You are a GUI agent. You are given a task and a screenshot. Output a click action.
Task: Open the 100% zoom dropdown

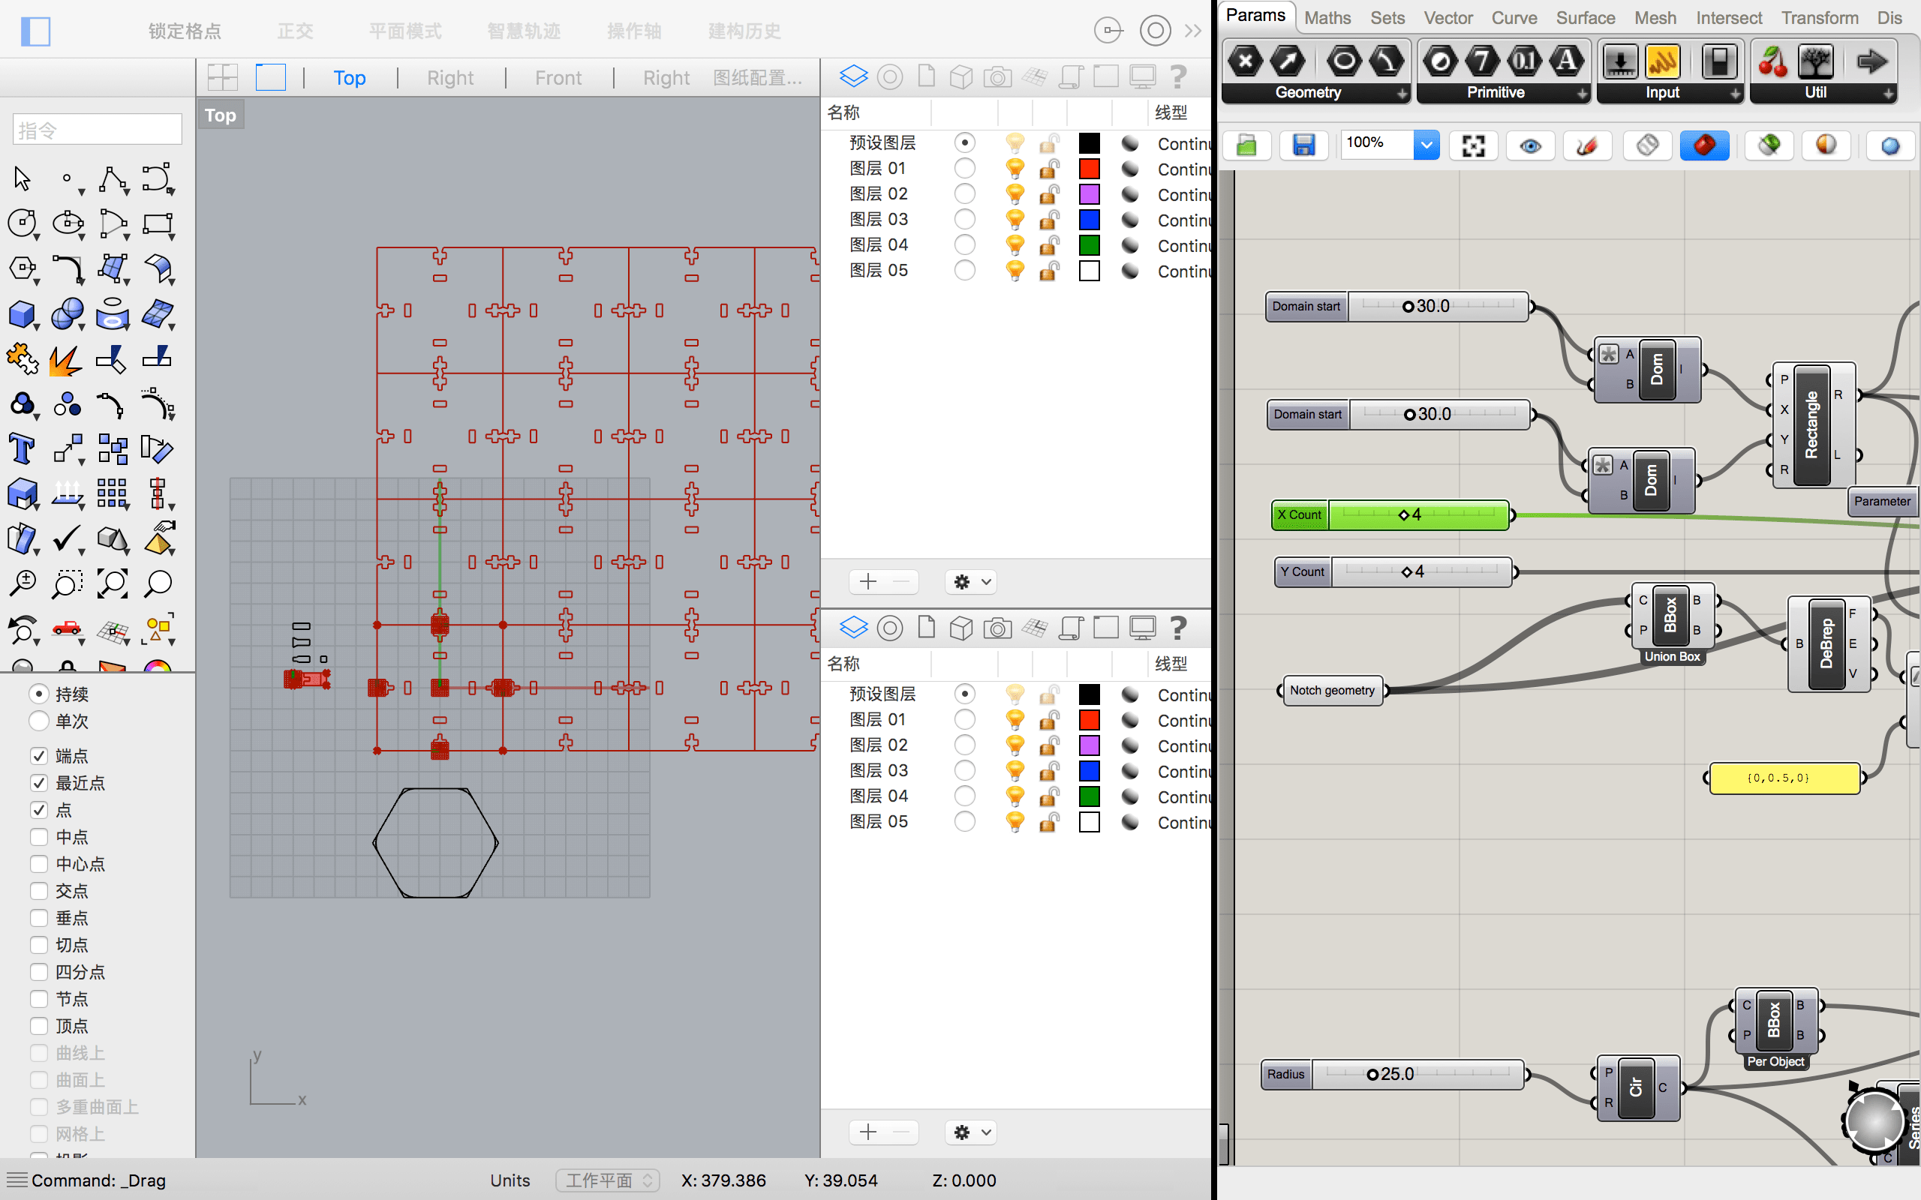pos(1426,145)
